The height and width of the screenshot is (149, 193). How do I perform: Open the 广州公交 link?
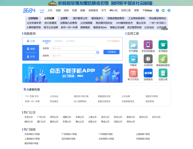pos(41,117)
